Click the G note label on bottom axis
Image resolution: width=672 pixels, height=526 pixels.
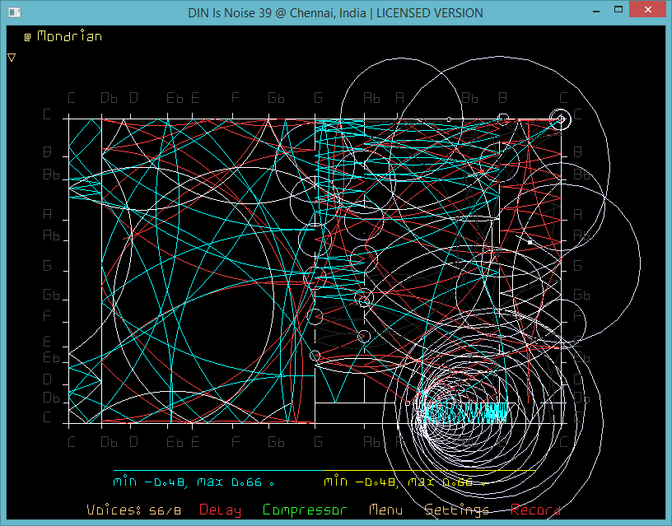point(318,443)
